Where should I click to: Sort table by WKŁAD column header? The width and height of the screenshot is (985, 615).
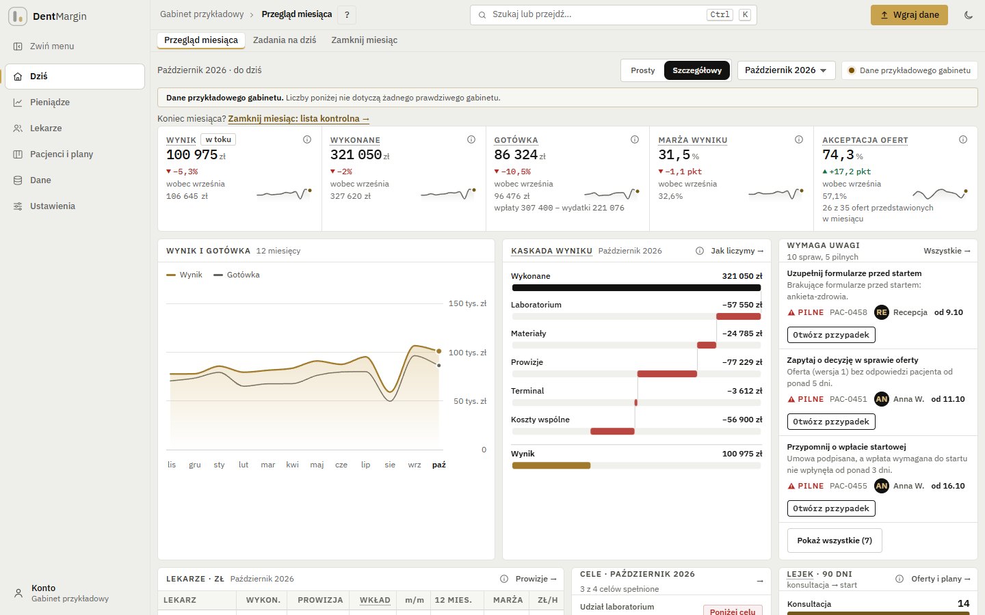(375, 600)
